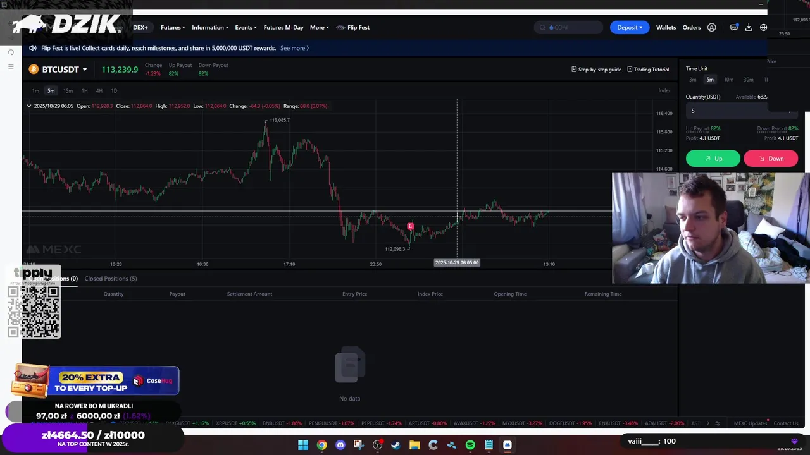
Task: Expand the Futures dropdown menu
Action: point(173,27)
